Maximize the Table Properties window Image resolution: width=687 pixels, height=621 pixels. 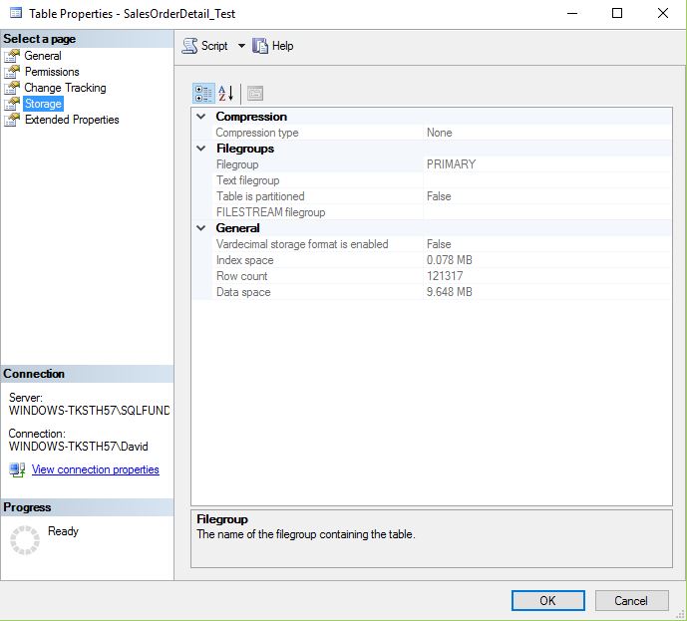pos(617,13)
